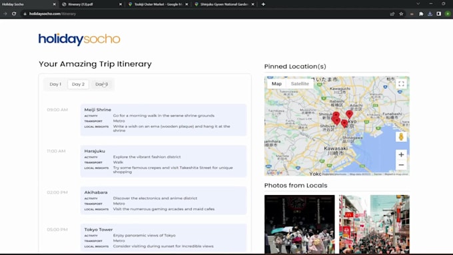Click the share page icon in address bar

(x=392, y=13)
